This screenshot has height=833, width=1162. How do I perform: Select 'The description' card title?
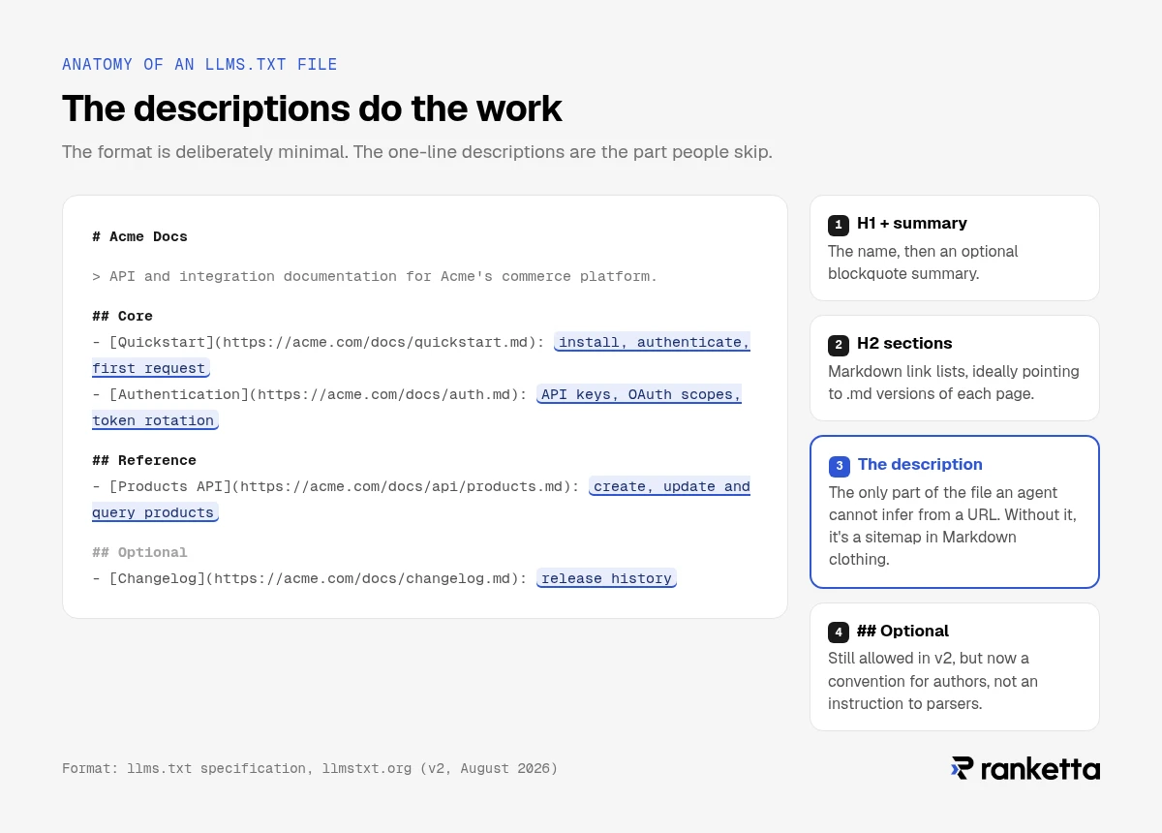(920, 465)
